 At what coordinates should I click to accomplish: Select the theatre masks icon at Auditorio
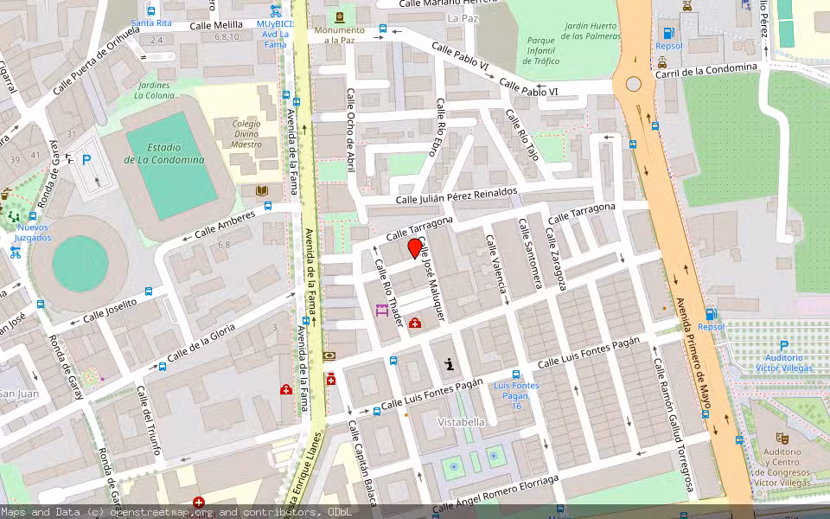coord(782,439)
